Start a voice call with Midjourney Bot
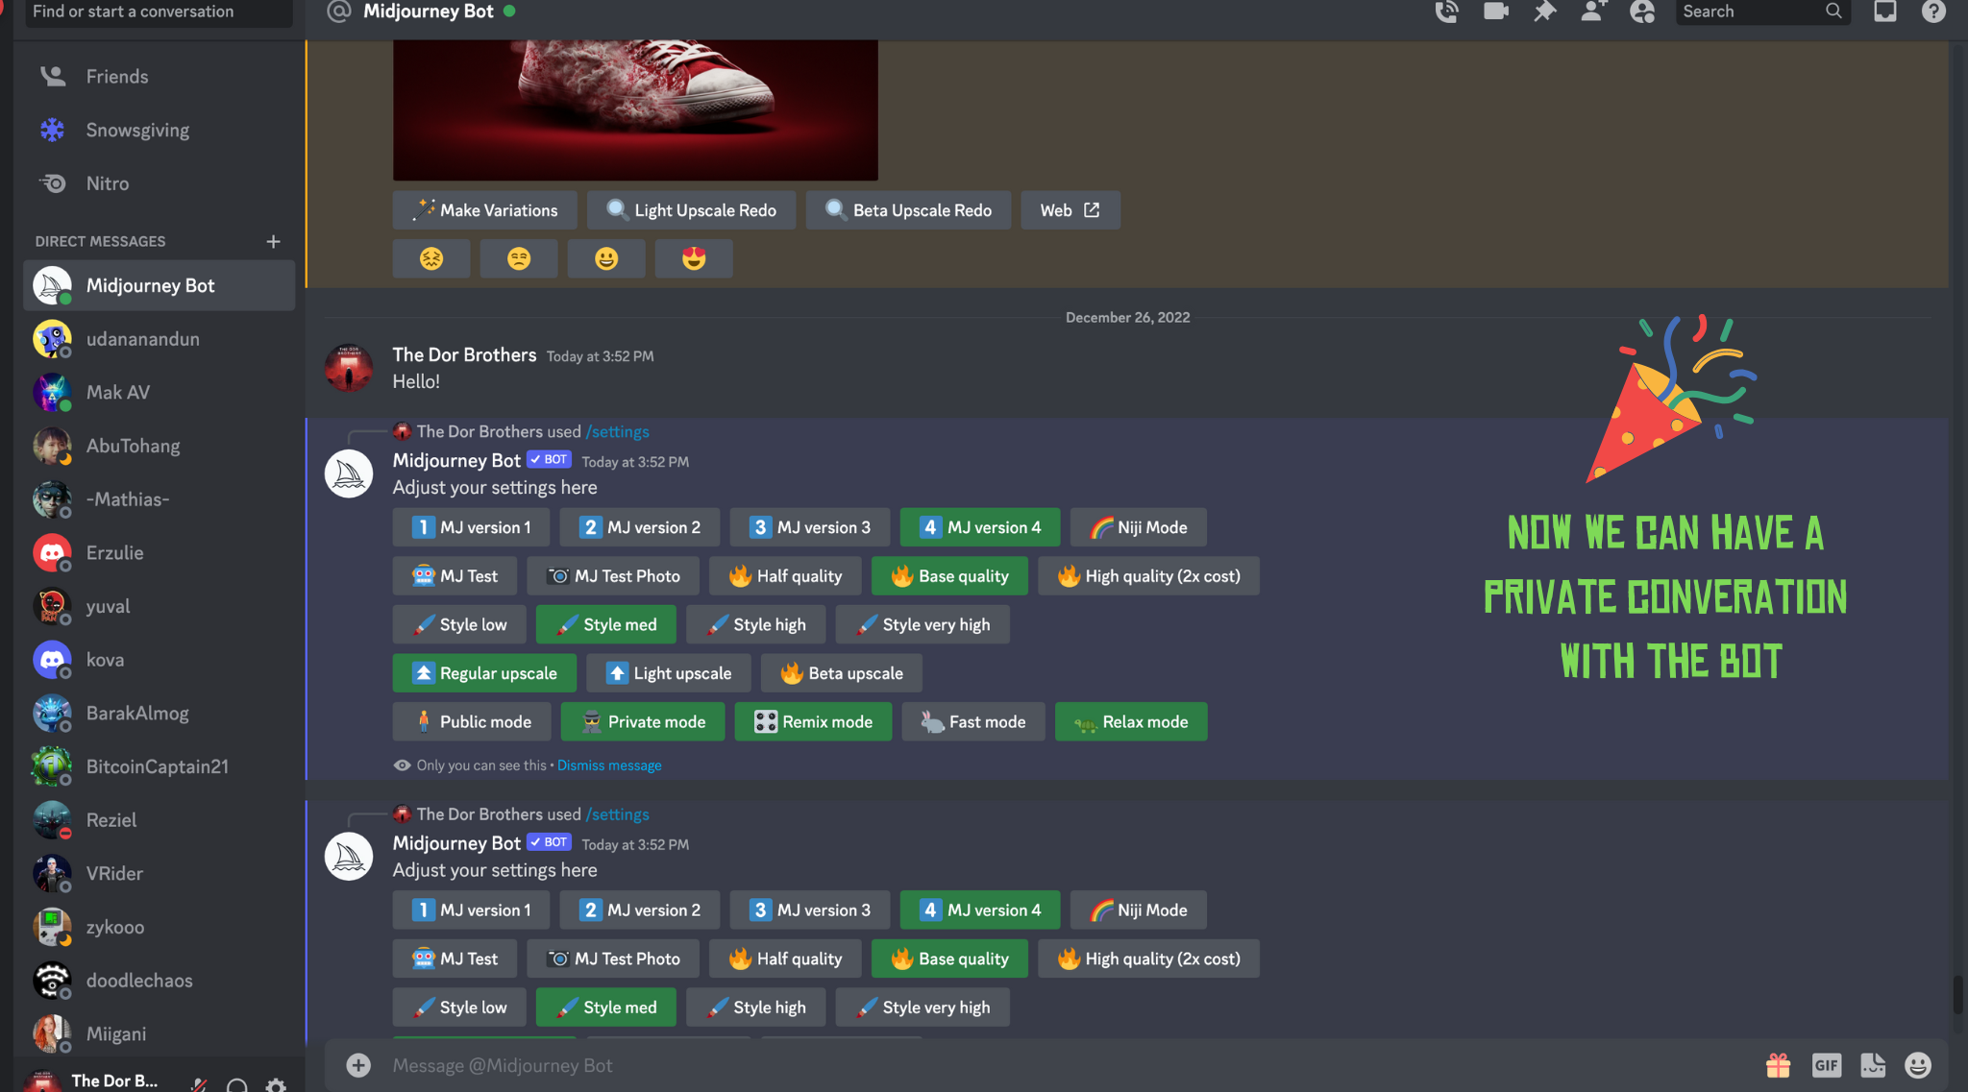 (1446, 12)
